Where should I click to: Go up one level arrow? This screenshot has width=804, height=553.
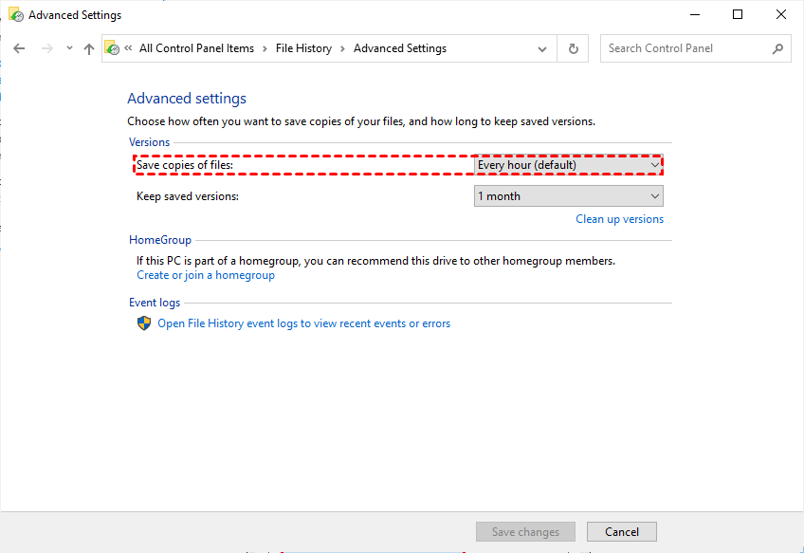[89, 48]
